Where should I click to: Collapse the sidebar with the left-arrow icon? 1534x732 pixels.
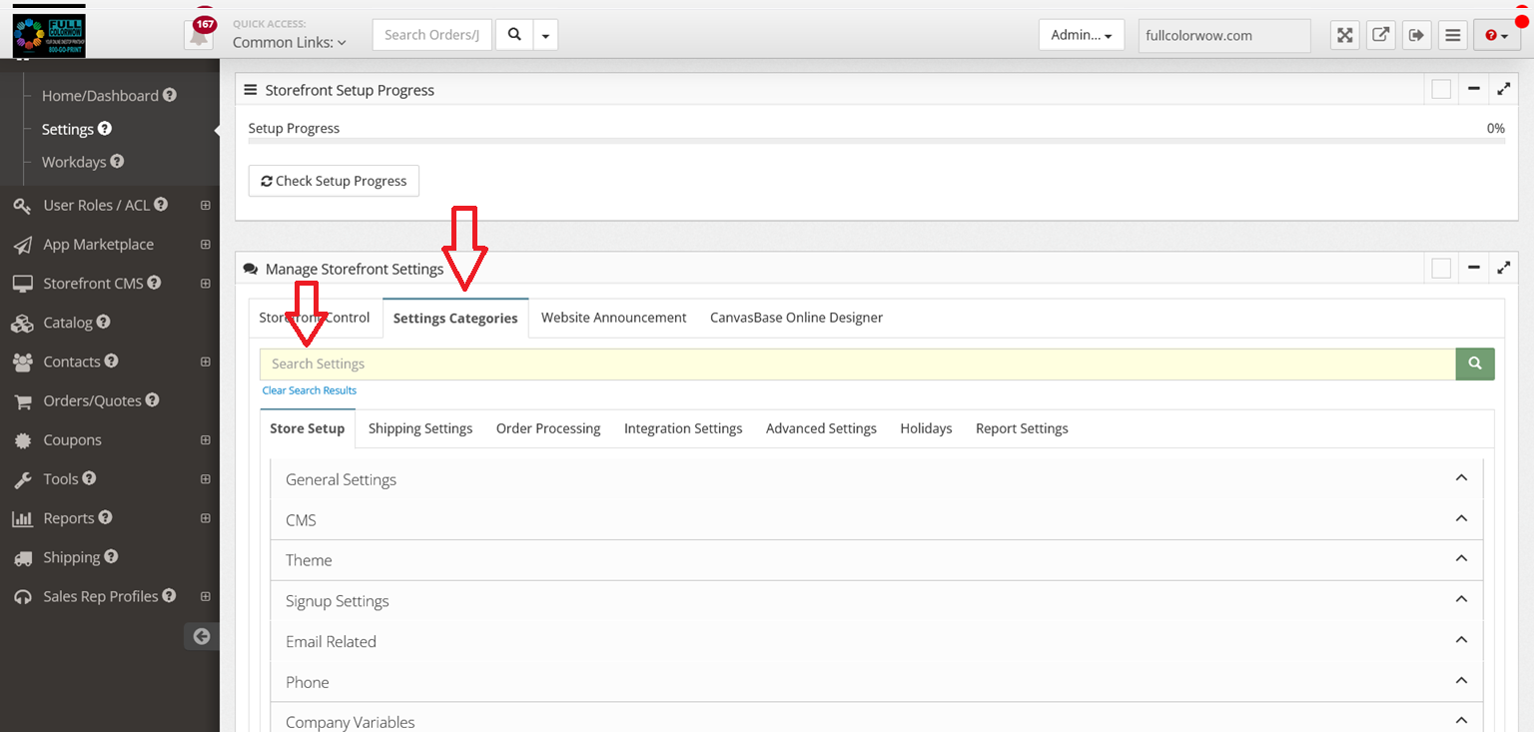click(202, 636)
